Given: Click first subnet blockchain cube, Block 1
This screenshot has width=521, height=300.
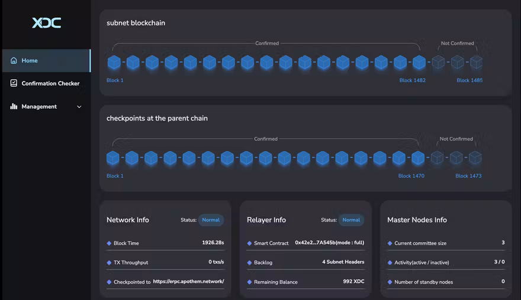Looking at the screenshot, I should (114, 62).
